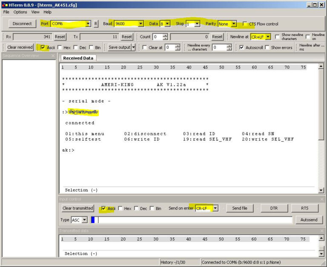This screenshot has width=327, height=267.
Task: Enable the input Dec checkbox
Action: [136, 208]
